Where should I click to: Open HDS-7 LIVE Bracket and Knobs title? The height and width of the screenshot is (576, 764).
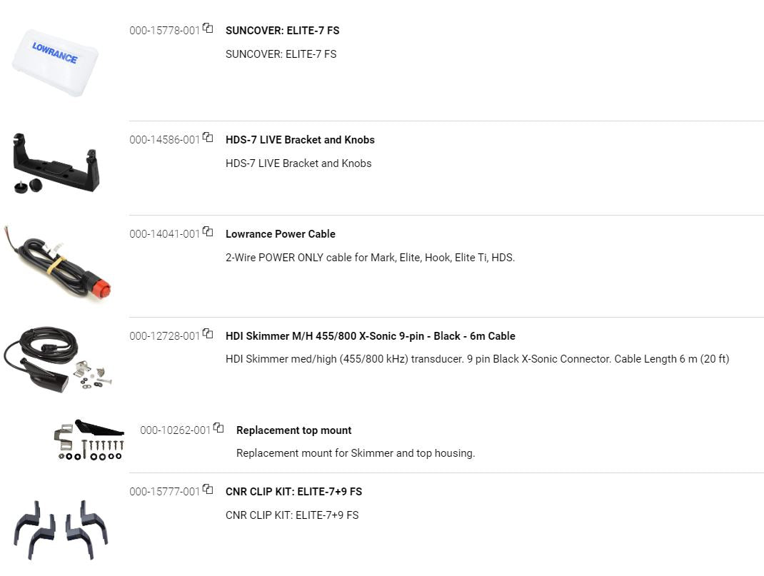click(x=300, y=140)
